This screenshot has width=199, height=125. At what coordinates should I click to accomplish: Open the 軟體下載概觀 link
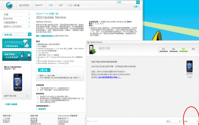pos(11,104)
